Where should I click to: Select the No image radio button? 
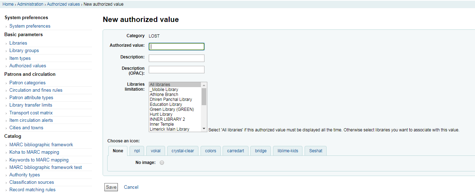tap(162, 163)
